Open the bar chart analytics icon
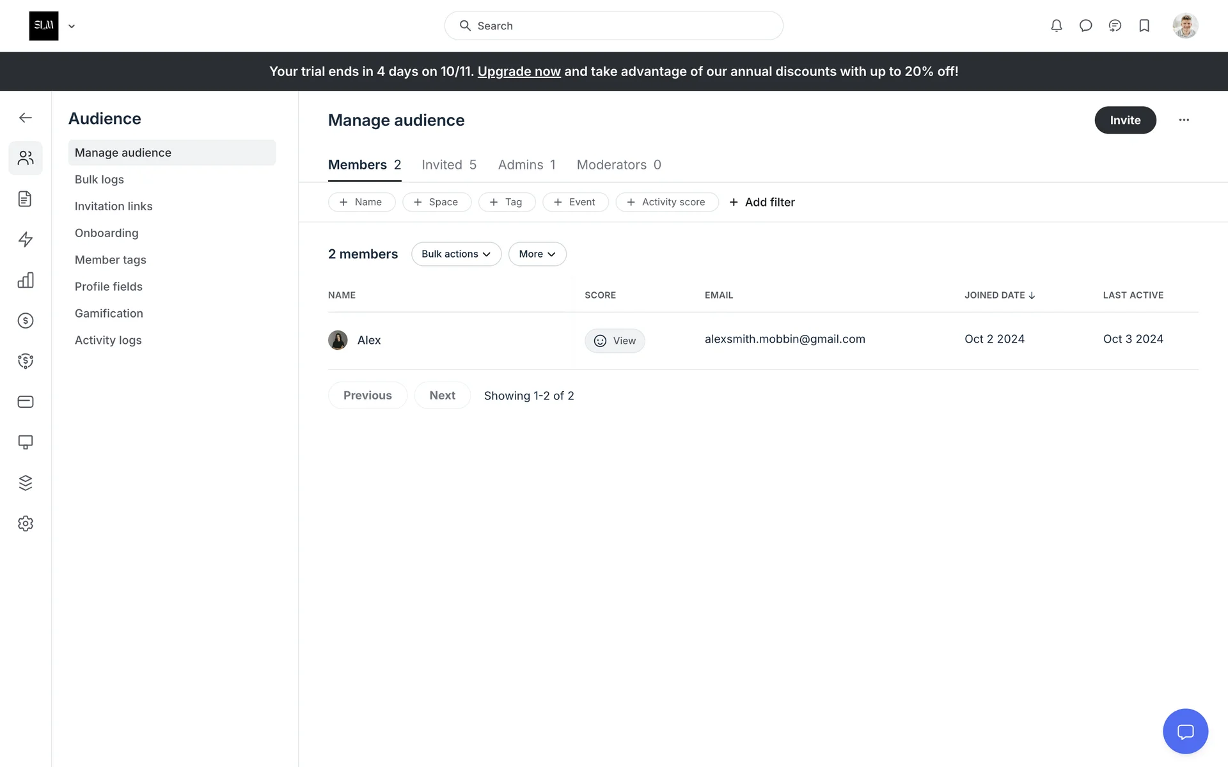 pyautogui.click(x=26, y=280)
